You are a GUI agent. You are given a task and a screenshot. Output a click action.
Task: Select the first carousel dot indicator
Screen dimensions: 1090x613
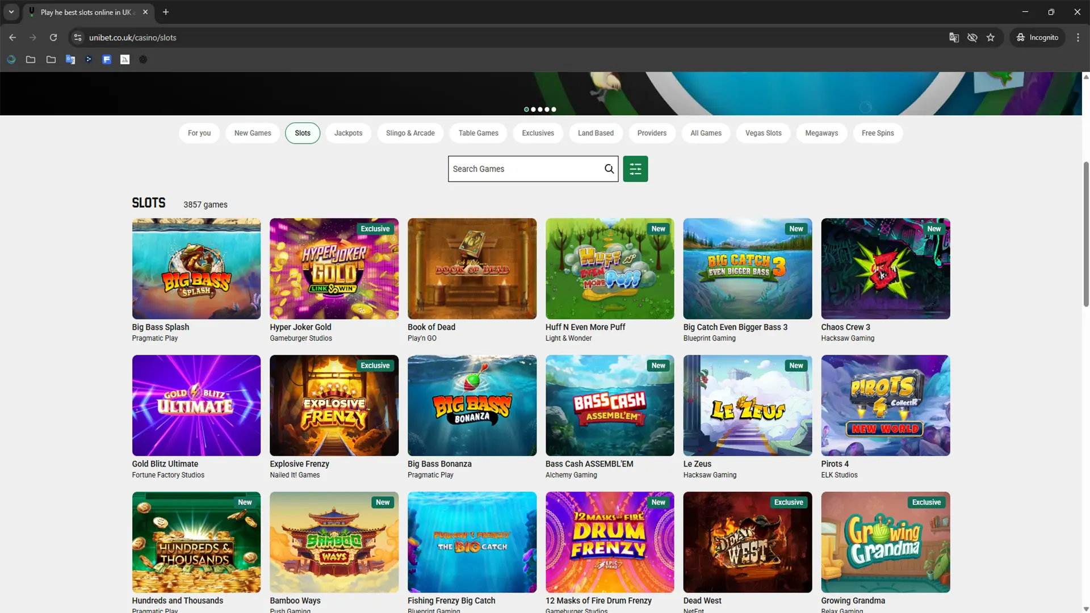526,110
